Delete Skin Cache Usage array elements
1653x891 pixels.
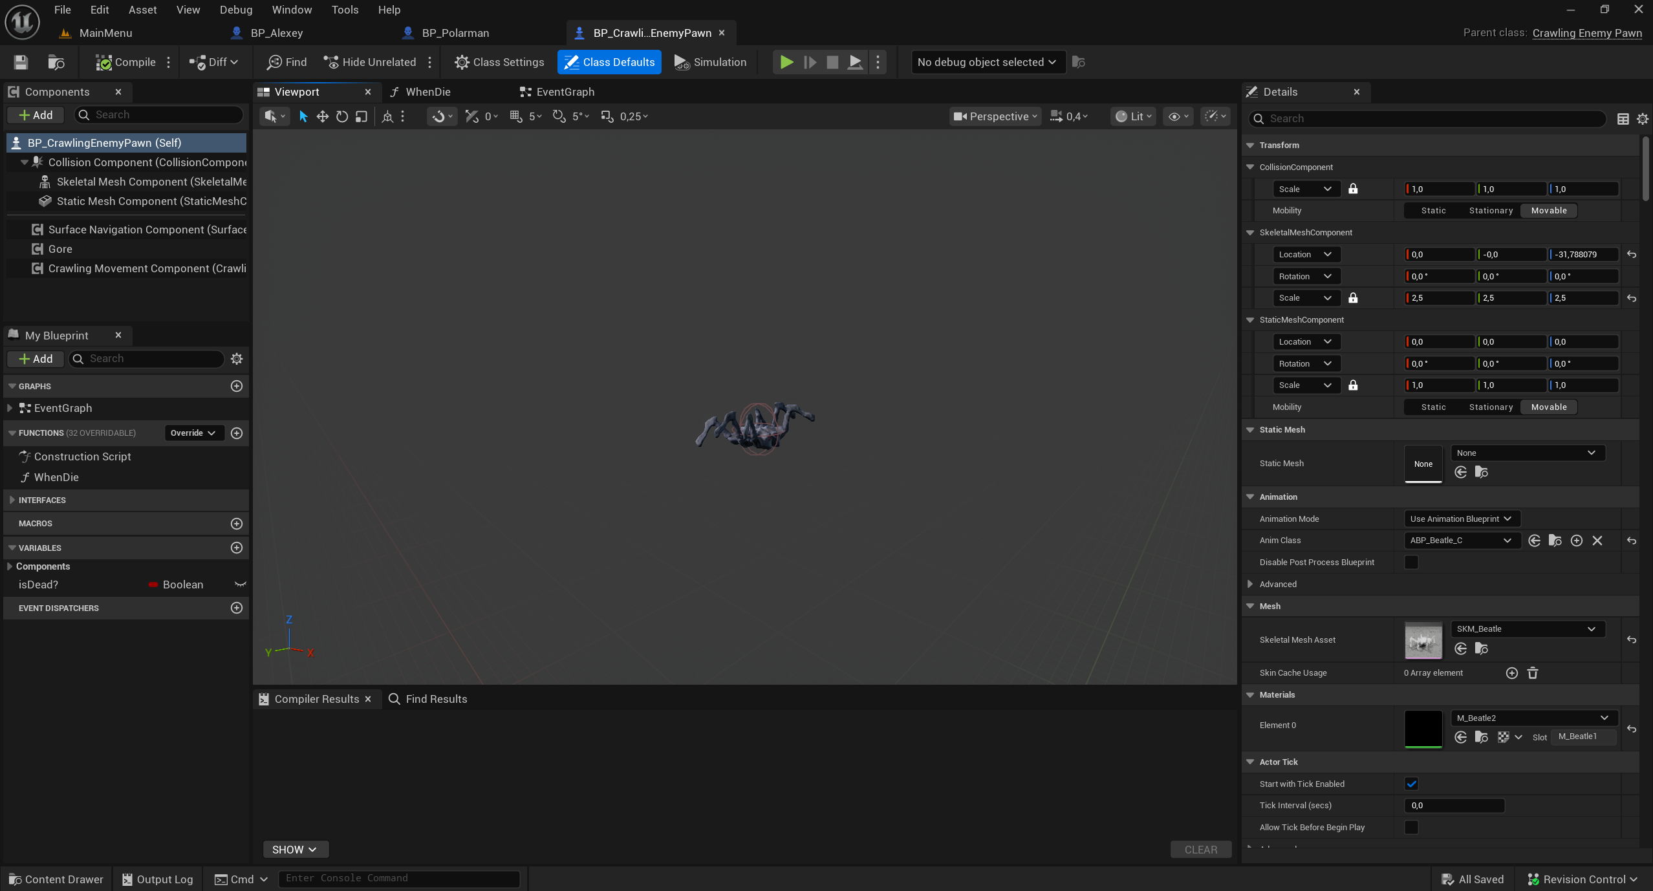pyautogui.click(x=1533, y=673)
